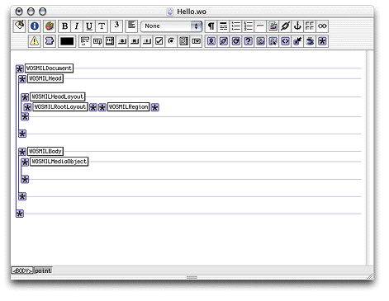Insert a table with the grid icon
Image resolution: width=389 pixels, height=301 pixels.
(x=310, y=26)
